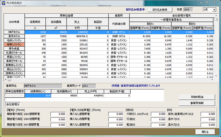This screenshot has width=221, height=137.
Task: Click cell 4806706.5 in 東京ホテル row
Action: pyautogui.click(x=77, y=36)
